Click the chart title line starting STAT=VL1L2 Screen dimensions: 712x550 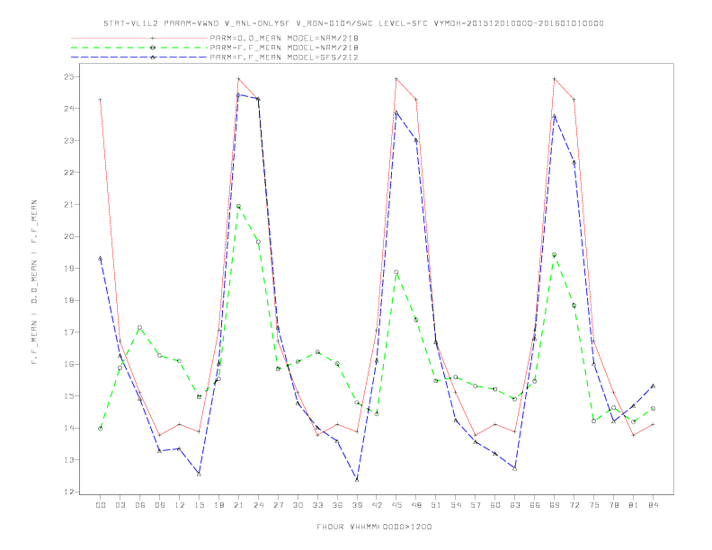point(353,23)
